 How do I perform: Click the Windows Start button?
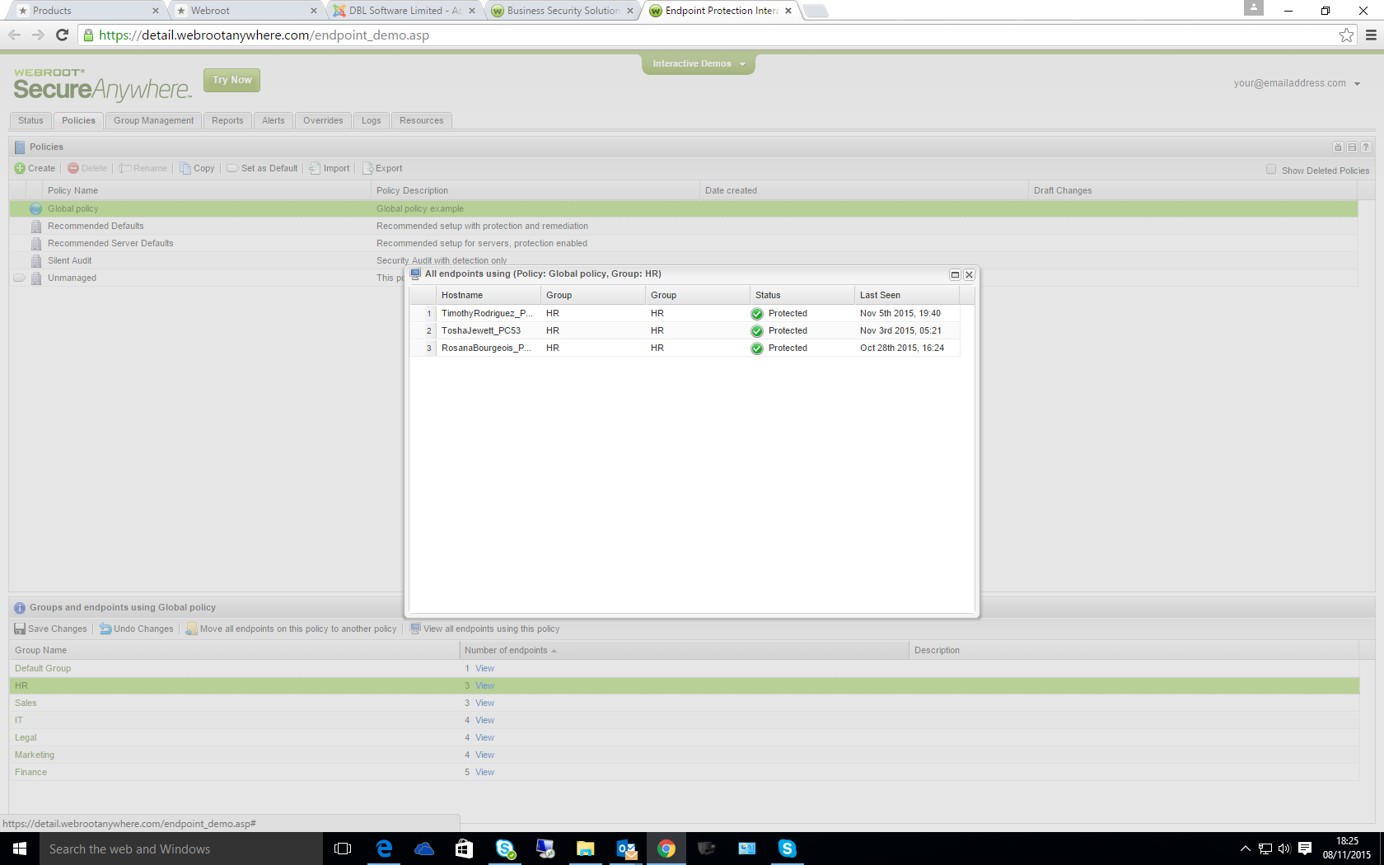(20, 849)
